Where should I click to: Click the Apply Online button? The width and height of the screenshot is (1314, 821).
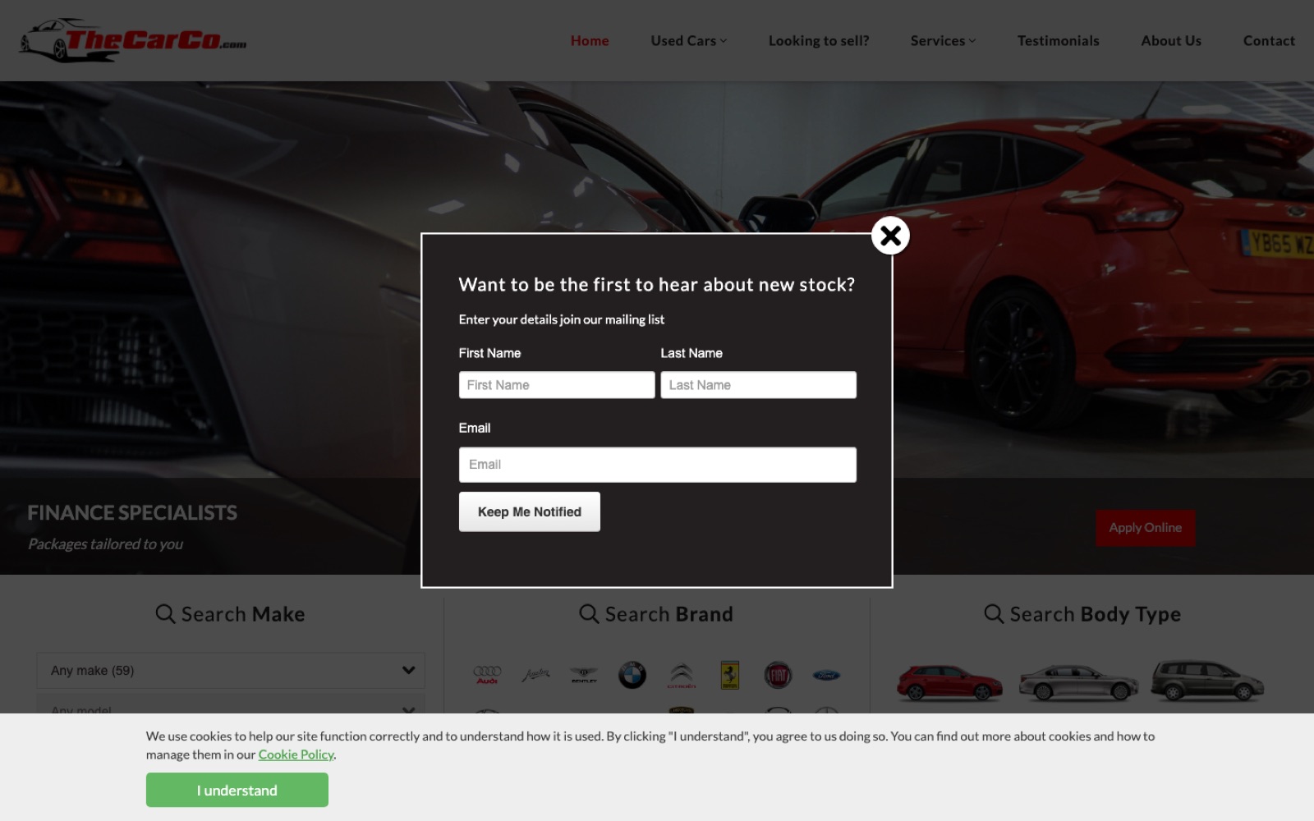coord(1146,528)
